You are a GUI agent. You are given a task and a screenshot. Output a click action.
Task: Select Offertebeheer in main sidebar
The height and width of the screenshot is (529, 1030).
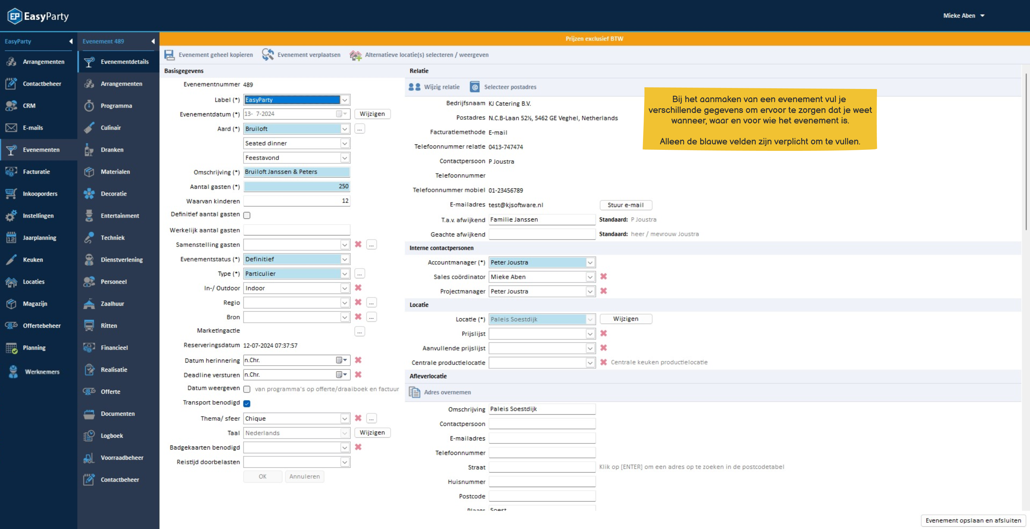(38, 325)
